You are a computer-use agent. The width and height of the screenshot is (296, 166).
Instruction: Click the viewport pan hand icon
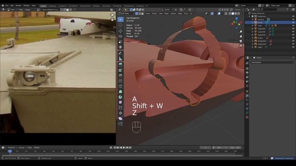(x=240, y=36)
